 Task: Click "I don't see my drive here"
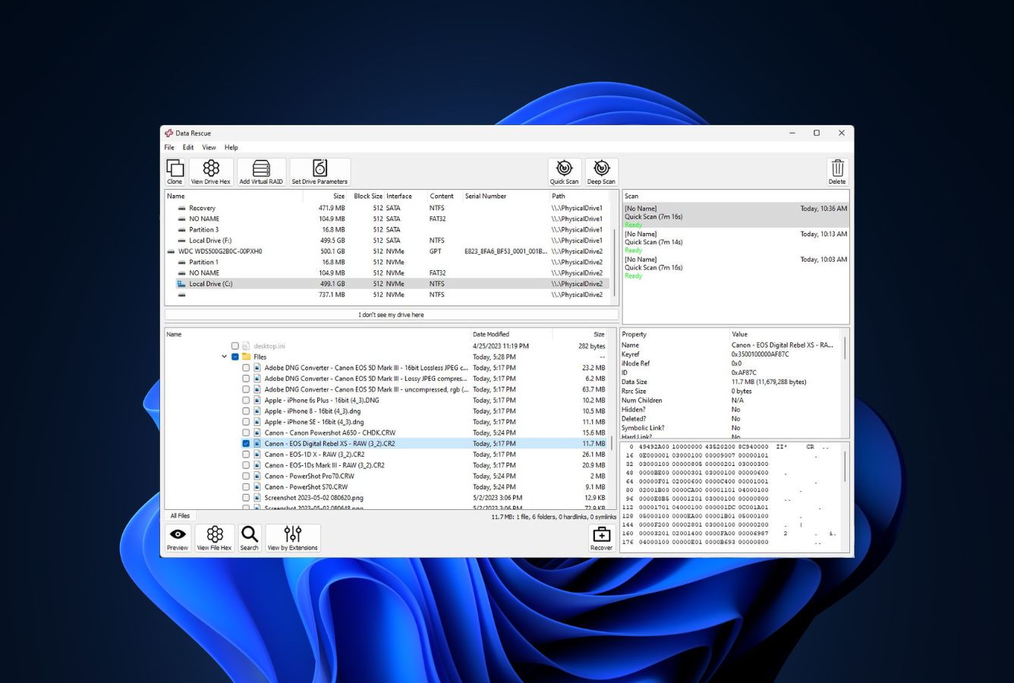[391, 314]
